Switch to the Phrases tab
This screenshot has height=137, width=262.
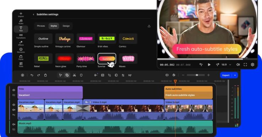coord(41,26)
